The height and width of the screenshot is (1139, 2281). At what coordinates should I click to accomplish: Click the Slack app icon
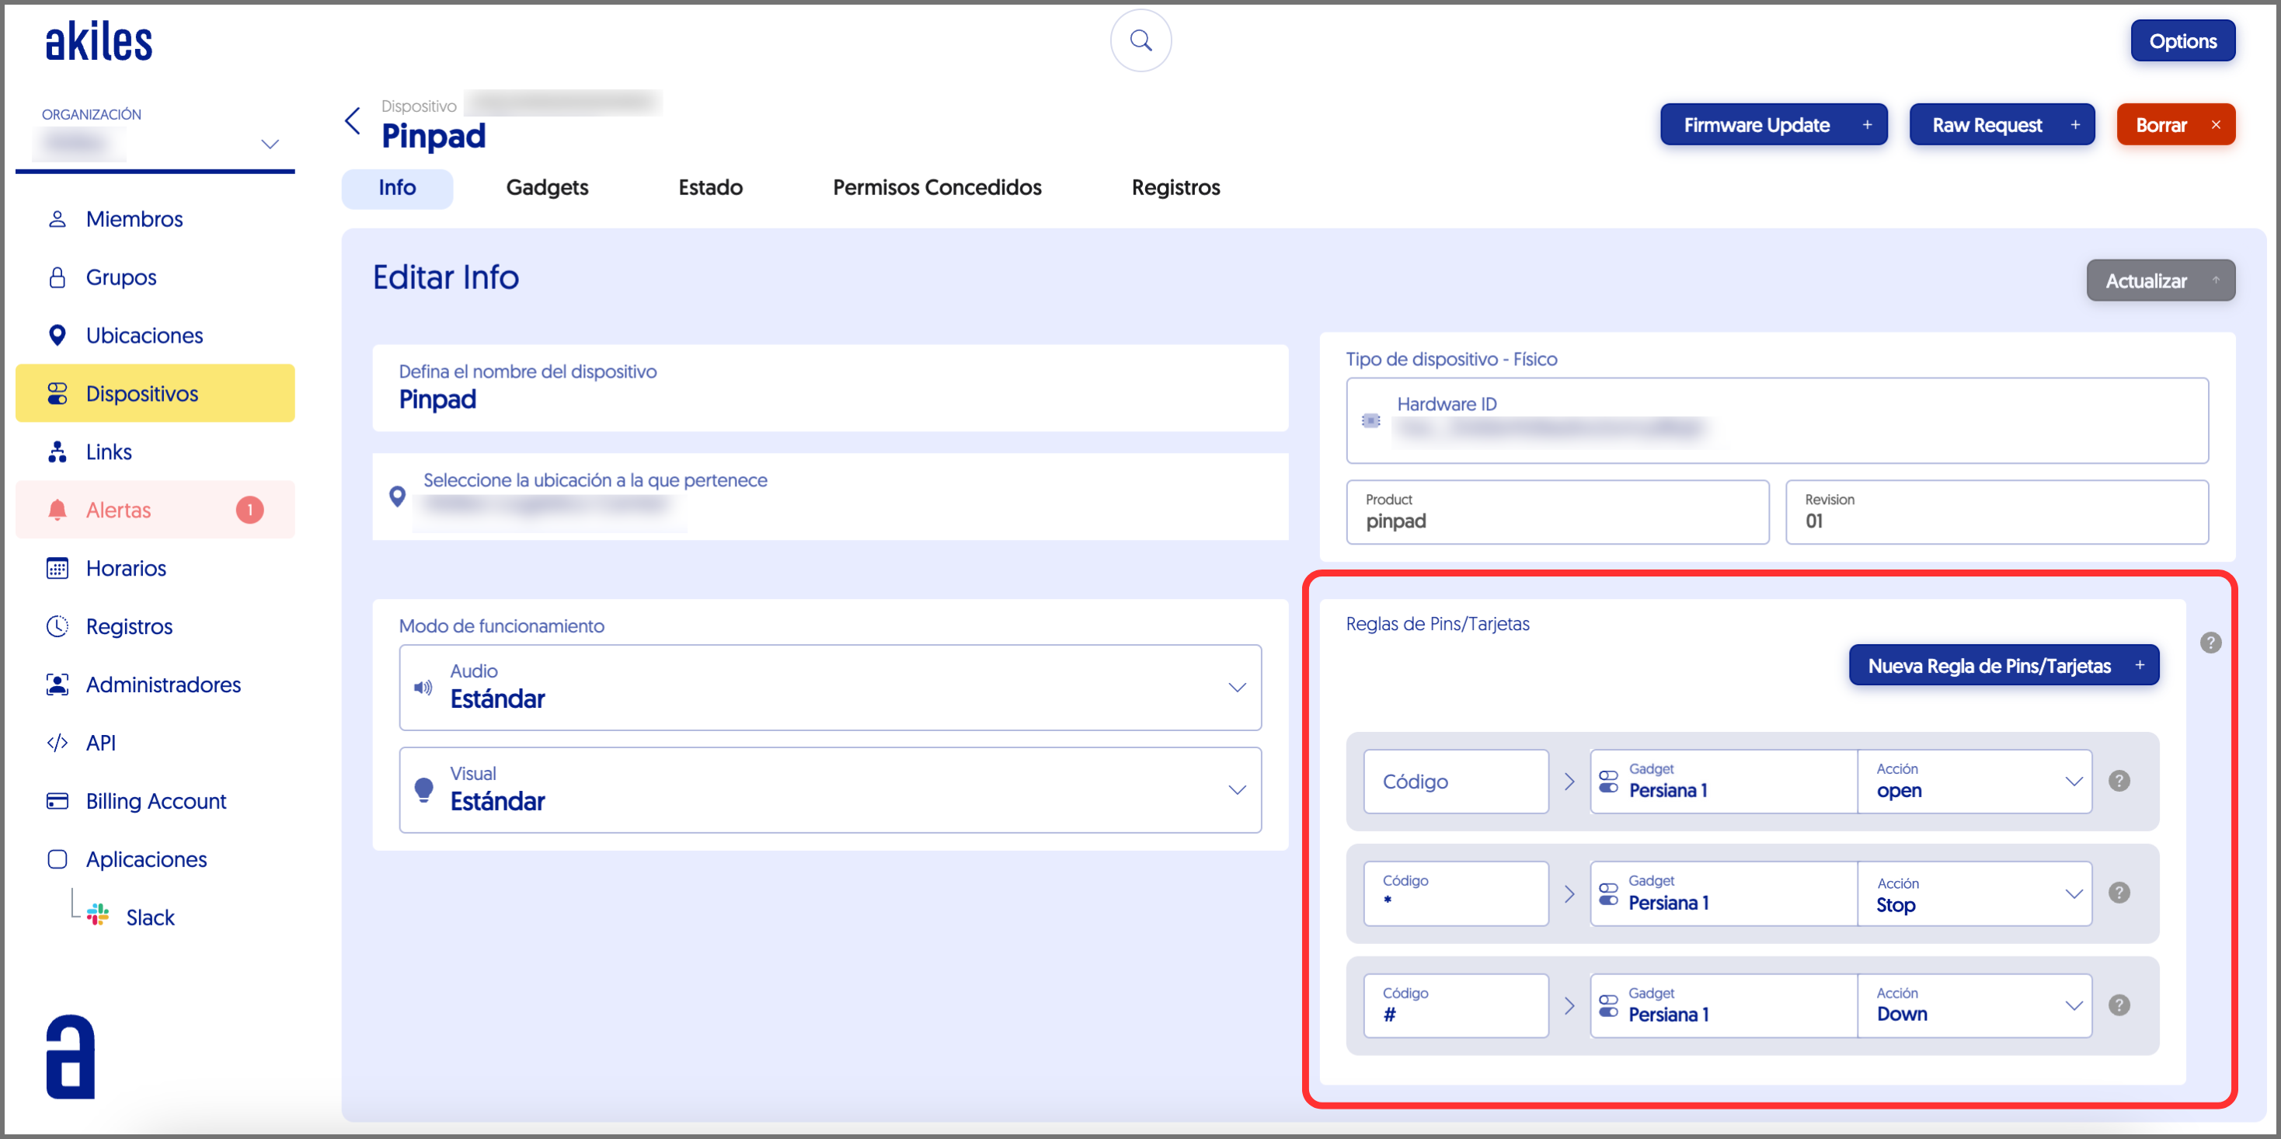pos(99,915)
